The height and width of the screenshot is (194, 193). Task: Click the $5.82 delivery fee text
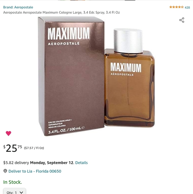click(x=16, y=163)
